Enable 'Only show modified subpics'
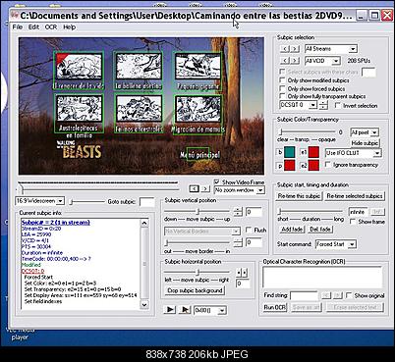This screenshot has width=395, height=362. tap(282, 80)
